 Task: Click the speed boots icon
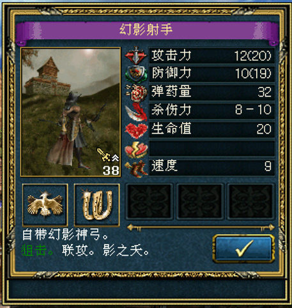(136, 167)
